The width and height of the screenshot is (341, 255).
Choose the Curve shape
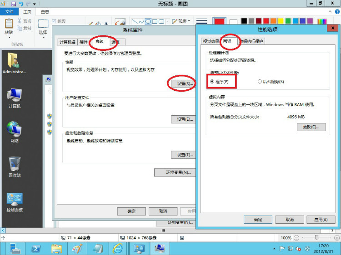141,21
